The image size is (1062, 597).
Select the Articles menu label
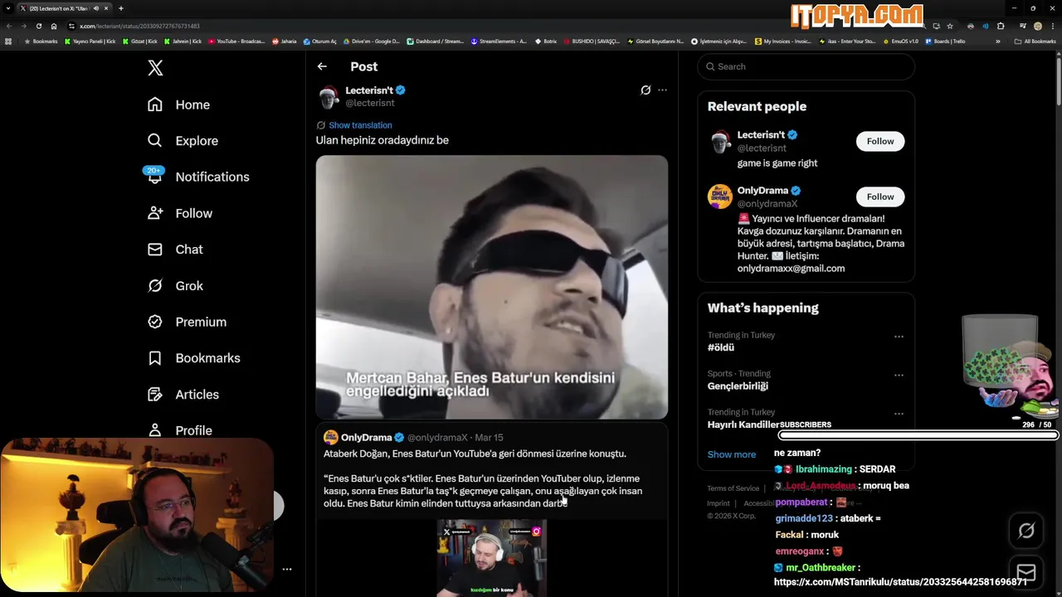pyautogui.click(x=197, y=395)
